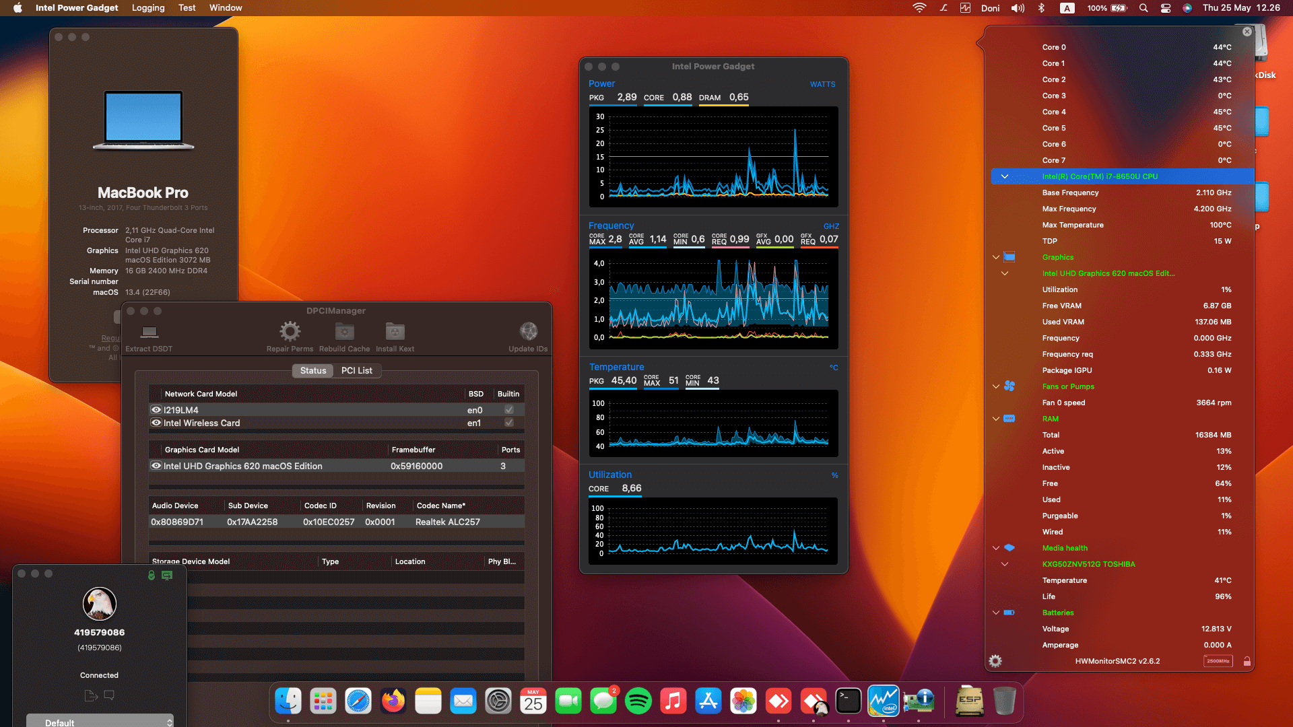
Task: Collapse the Graphics section in HWMonitor
Action: pos(996,257)
